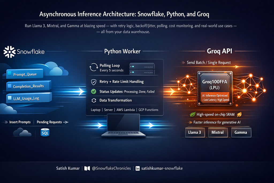Screen dimensions: 274x183
Task: Click the AI Inference Optimized banner on chip
Action: point(215,96)
